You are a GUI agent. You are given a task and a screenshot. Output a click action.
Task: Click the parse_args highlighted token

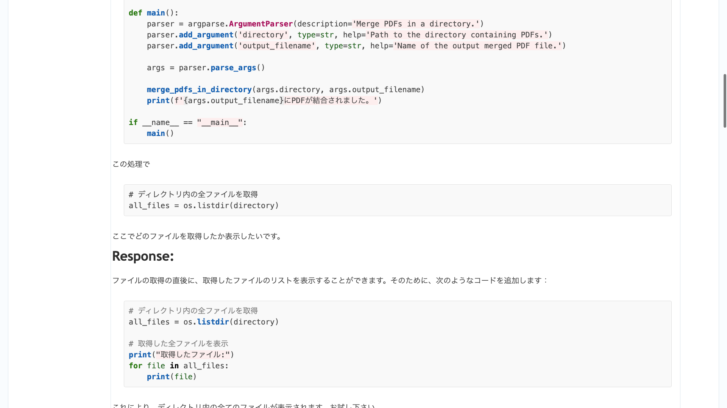click(x=233, y=68)
